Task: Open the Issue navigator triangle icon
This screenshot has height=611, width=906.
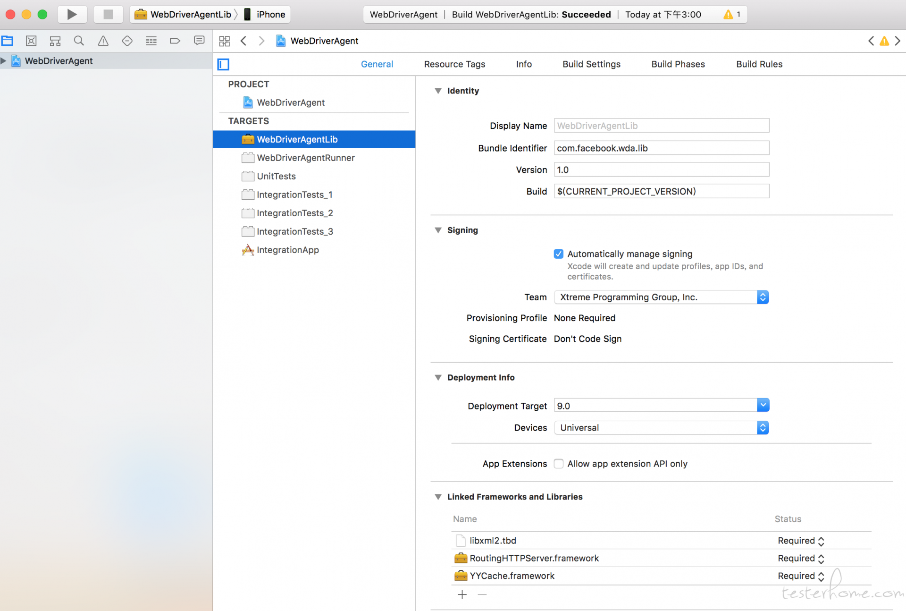Action: click(x=103, y=41)
